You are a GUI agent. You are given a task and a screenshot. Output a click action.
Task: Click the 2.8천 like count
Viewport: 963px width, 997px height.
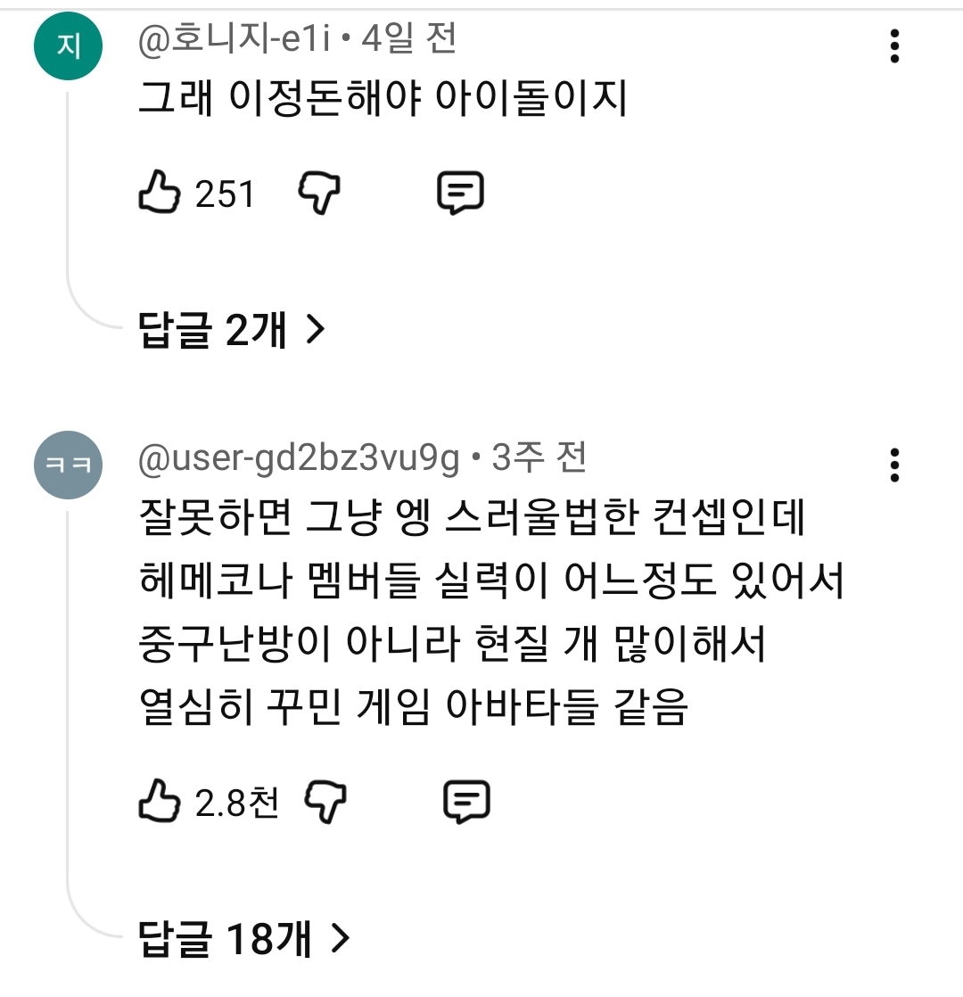point(237,803)
